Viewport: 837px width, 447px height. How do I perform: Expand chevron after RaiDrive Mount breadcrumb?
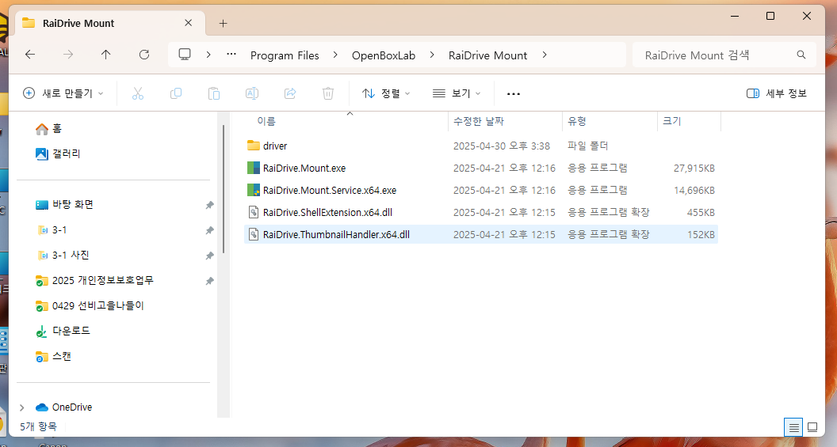tap(544, 55)
